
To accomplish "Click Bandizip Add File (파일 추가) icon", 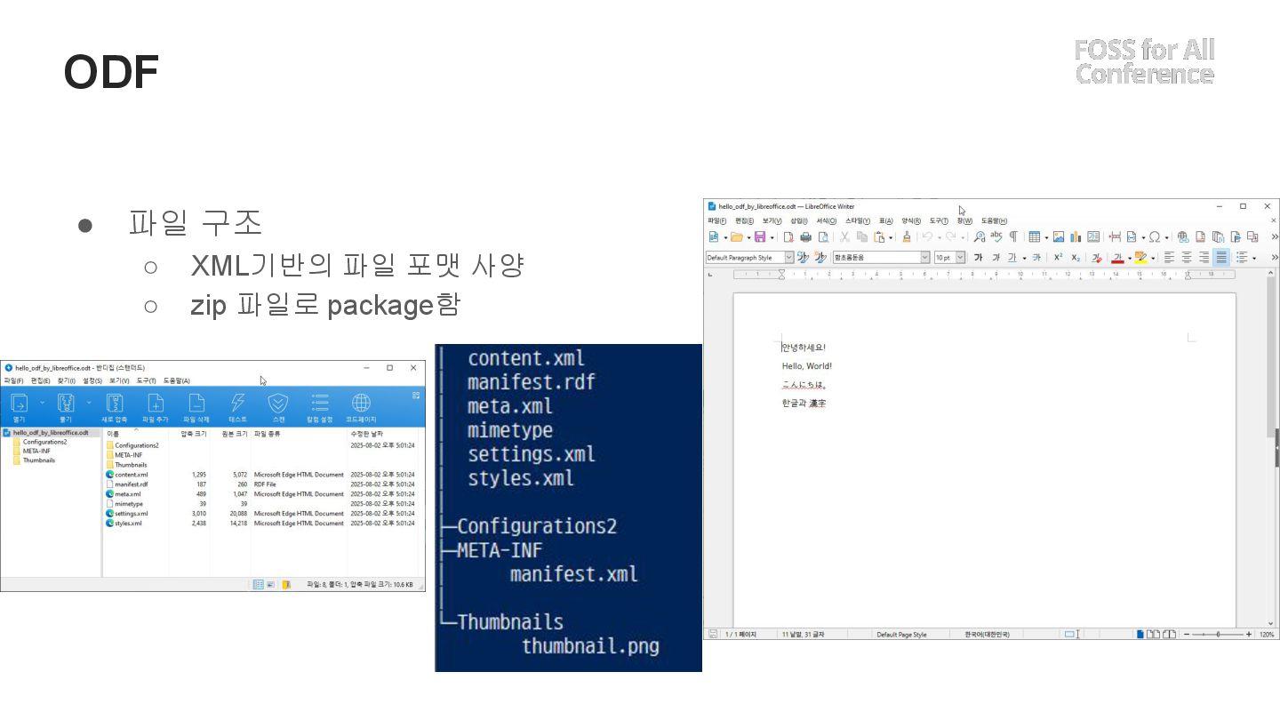I will click(155, 404).
